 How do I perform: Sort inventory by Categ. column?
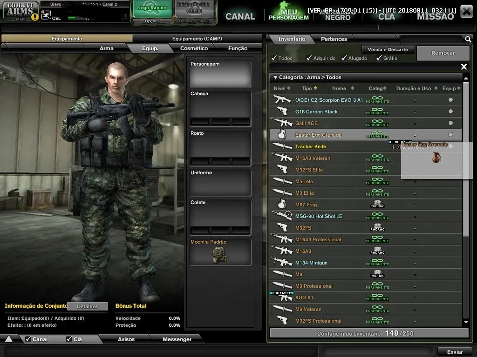[377, 88]
